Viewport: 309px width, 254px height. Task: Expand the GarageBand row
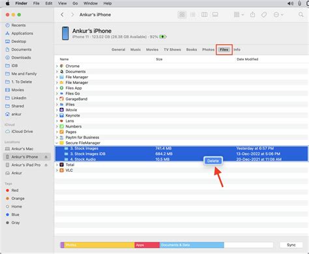click(57, 99)
